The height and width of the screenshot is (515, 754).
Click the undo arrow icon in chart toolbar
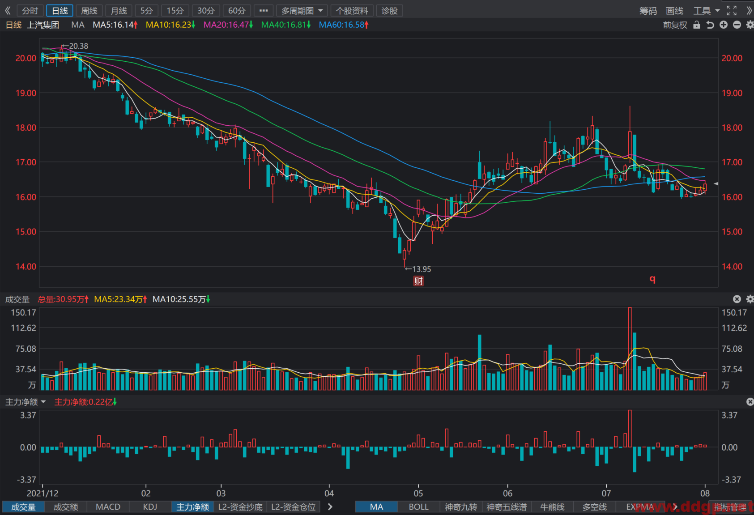710,25
